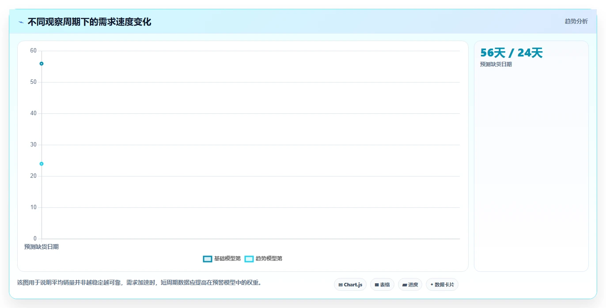Click the dark teal 基础模型第 legend swatch
Screen dimensions: 606x308
tap(208, 259)
